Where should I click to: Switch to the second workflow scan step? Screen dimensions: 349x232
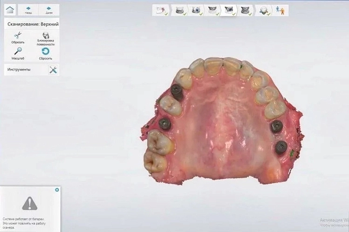[178, 10]
